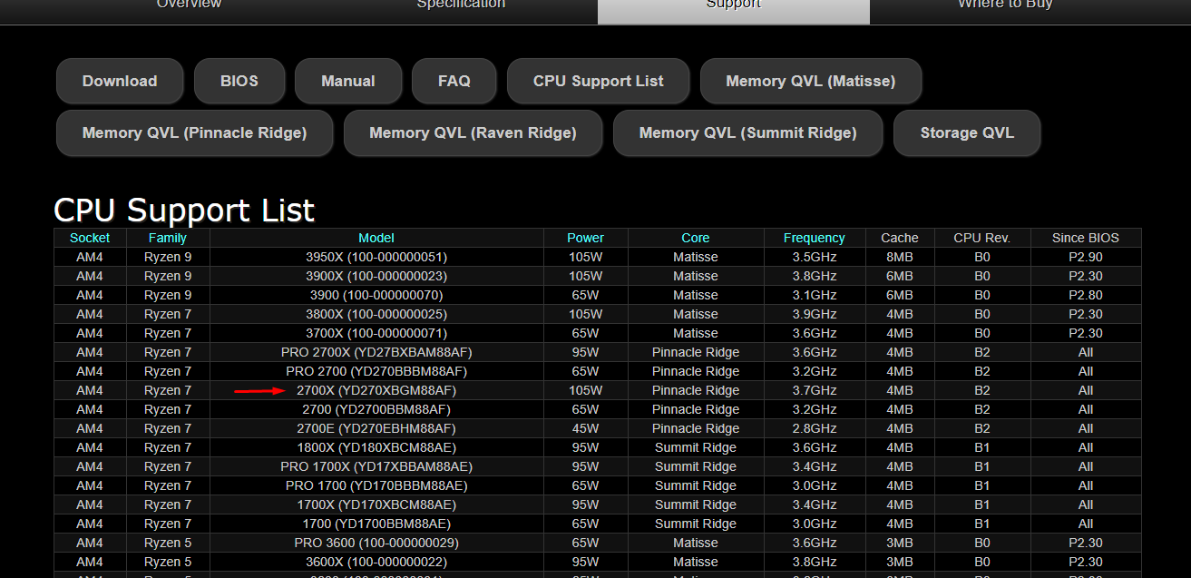Click the 3.9GHz frequency cell
Screen dimensions: 1191x578
815,314
